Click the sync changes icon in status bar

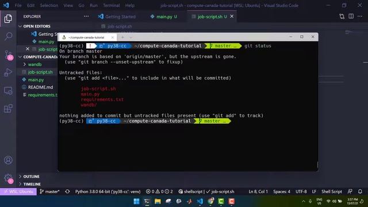pos(67,191)
